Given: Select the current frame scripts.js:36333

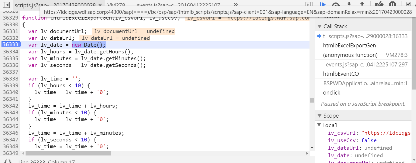Looking at the screenshot, I should click(x=363, y=36).
